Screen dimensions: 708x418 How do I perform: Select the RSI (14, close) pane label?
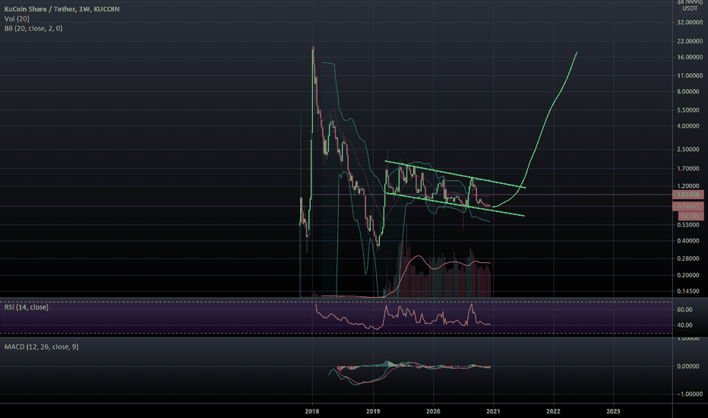26,307
